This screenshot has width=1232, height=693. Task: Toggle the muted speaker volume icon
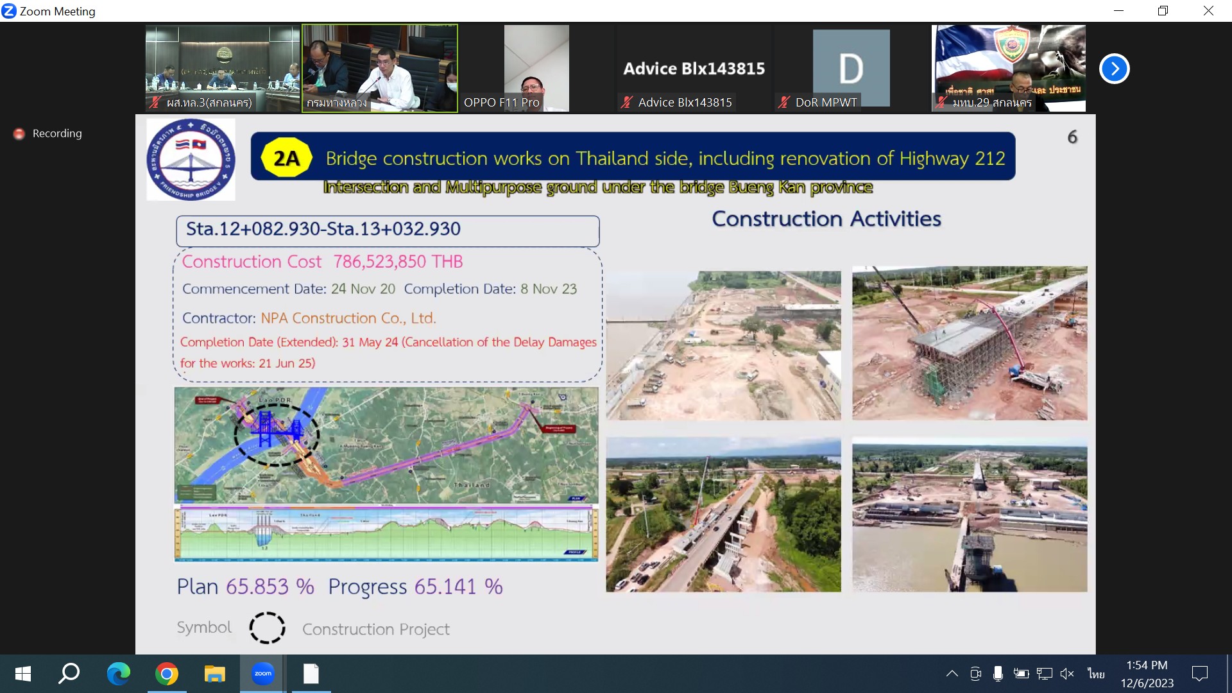[x=1067, y=674]
